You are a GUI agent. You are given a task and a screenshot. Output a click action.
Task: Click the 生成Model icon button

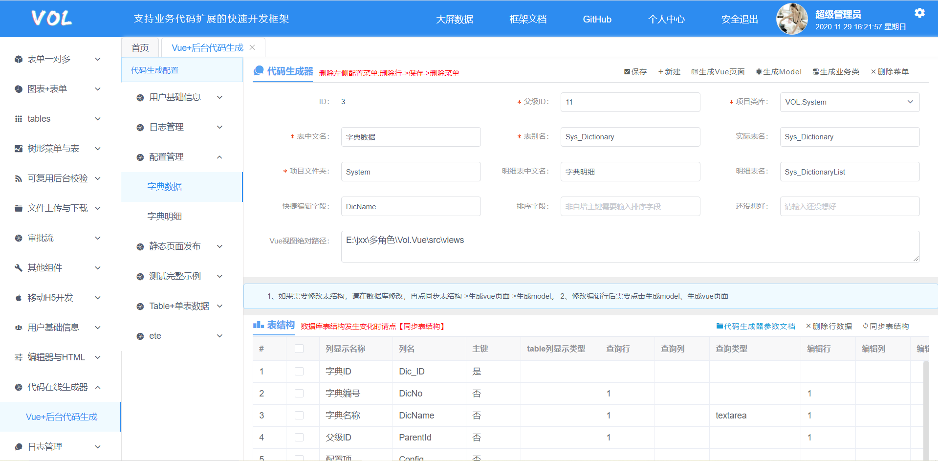tap(759, 72)
